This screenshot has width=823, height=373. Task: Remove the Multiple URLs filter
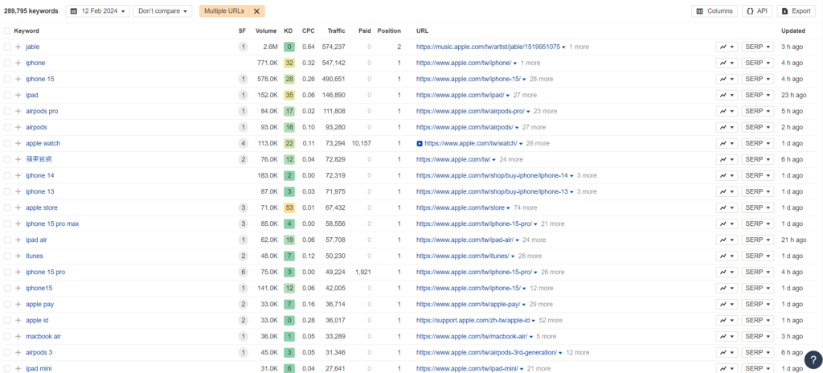click(x=256, y=11)
